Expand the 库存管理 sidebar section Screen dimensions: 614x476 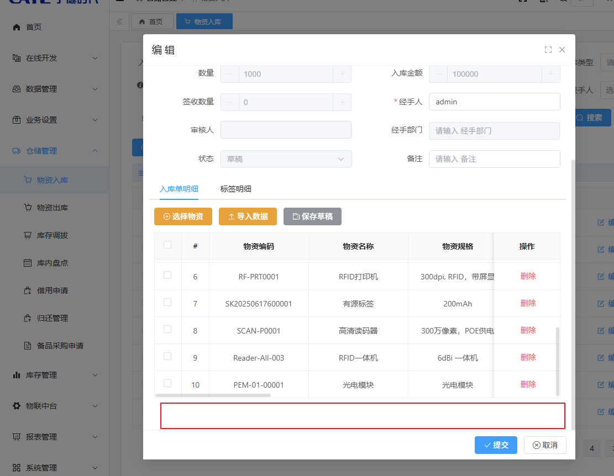[55, 375]
